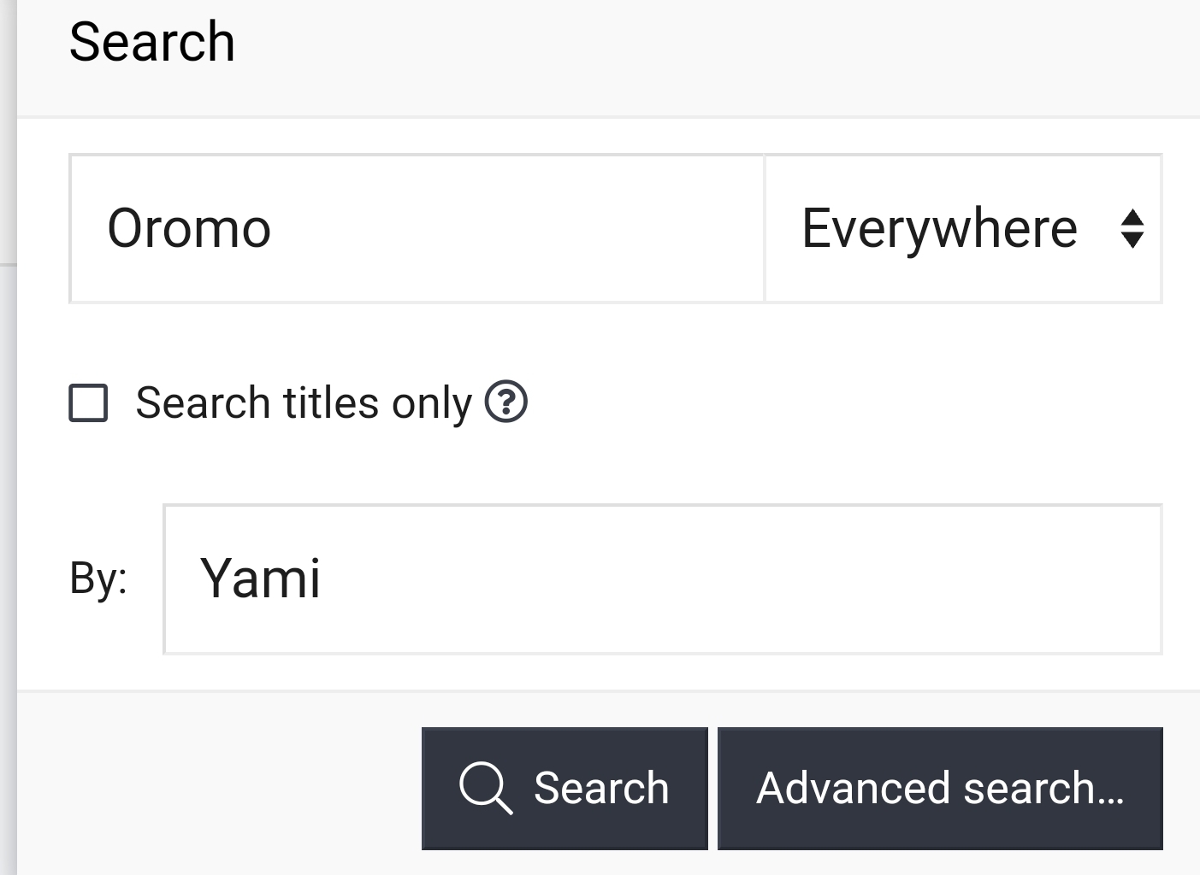Click the magnifying glass icon

[485, 788]
